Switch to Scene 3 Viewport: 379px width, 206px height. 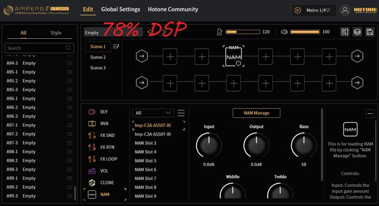(98, 67)
